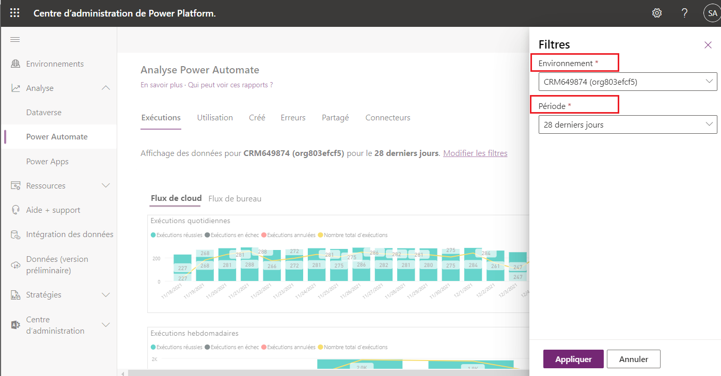Click the Modifier les filtres link
Screen dimensions: 721x376
[x=475, y=153]
